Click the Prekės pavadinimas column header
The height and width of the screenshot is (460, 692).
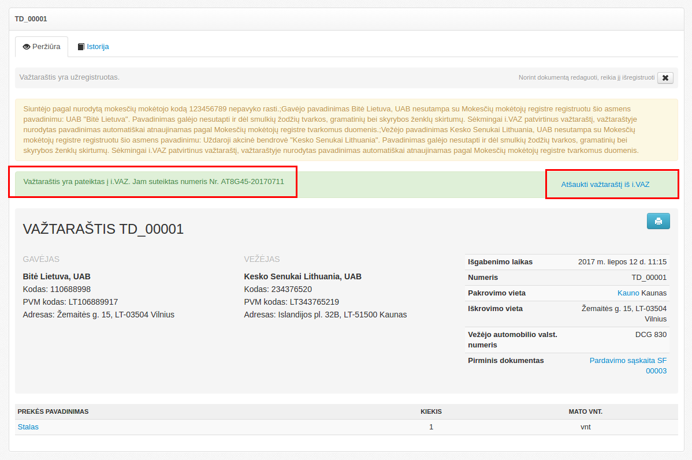(x=53, y=412)
